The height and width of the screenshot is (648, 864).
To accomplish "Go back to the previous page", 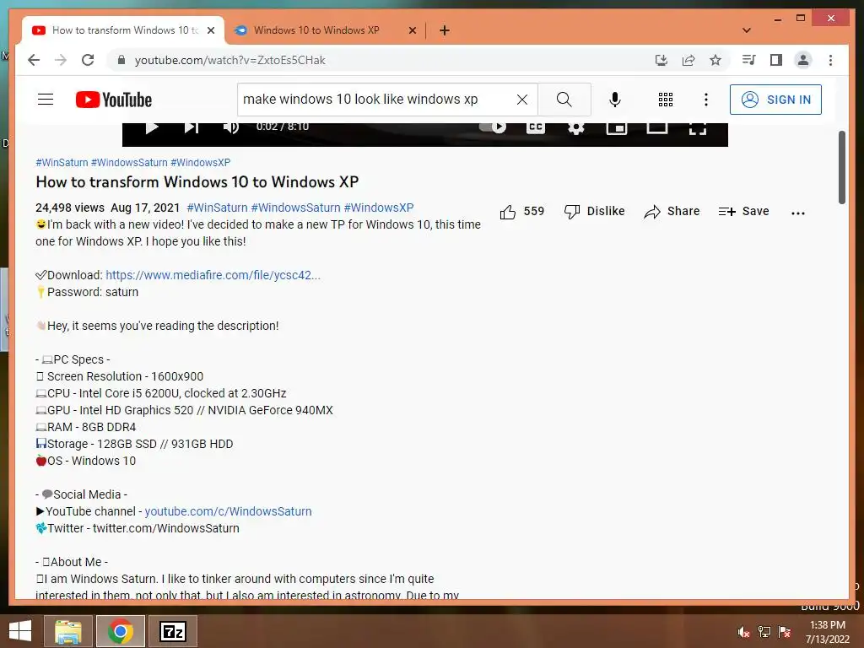I will coord(34,60).
